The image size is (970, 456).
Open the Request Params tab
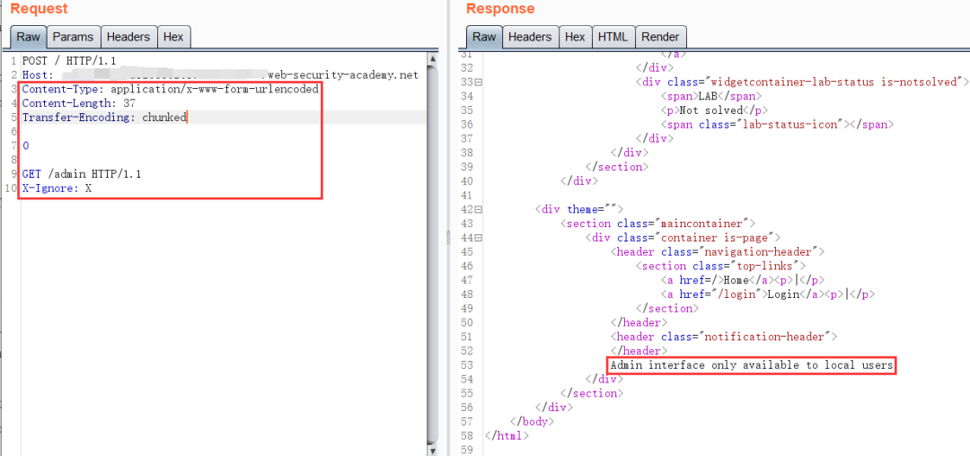click(73, 37)
